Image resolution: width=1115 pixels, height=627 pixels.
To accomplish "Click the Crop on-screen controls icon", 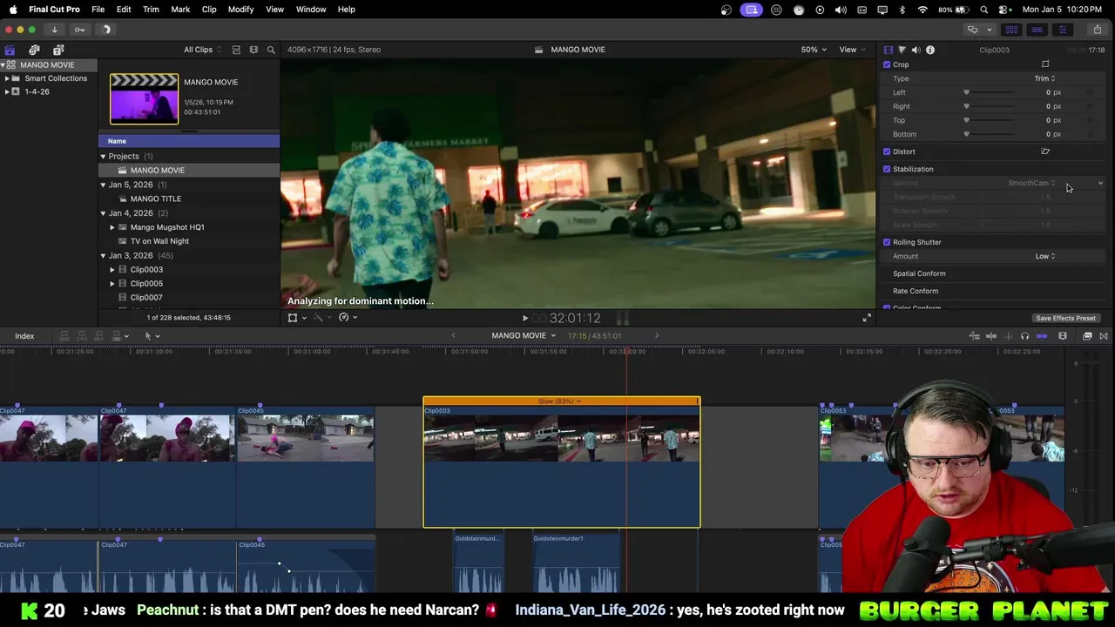I will click(1045, 64).
